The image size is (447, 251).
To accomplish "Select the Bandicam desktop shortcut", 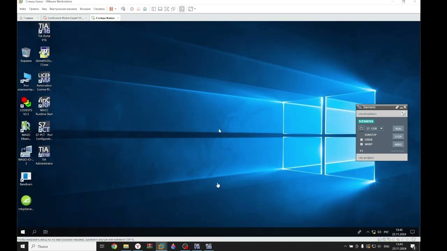I will [26, 179].
